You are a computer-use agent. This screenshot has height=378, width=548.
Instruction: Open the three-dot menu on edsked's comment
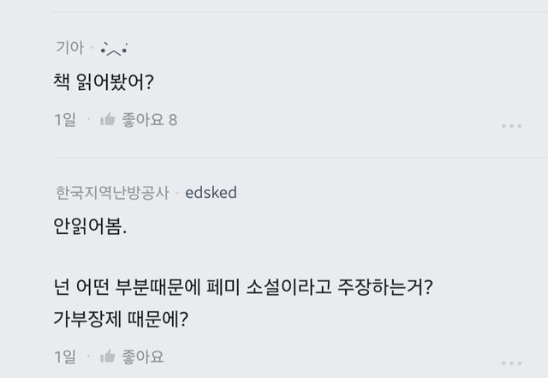511,363
